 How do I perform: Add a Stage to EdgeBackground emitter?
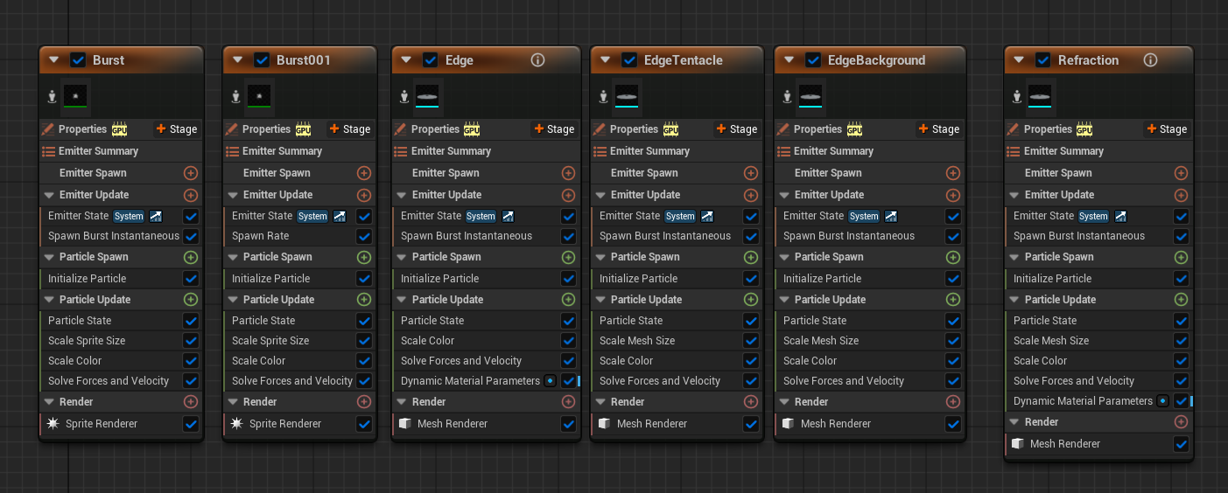click(x=939, y=129)
